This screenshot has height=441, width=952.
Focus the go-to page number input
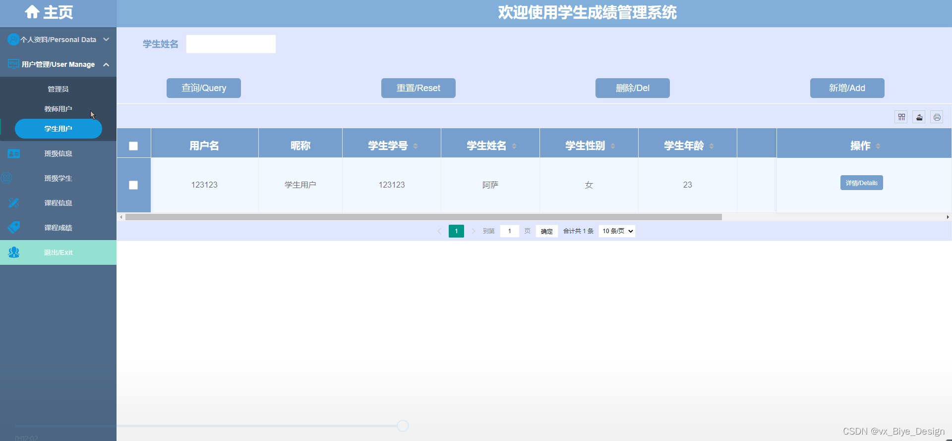pos(510,231)
